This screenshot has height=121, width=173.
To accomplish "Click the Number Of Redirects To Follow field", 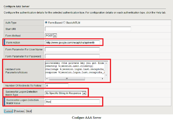I will [x=57, y=86].
